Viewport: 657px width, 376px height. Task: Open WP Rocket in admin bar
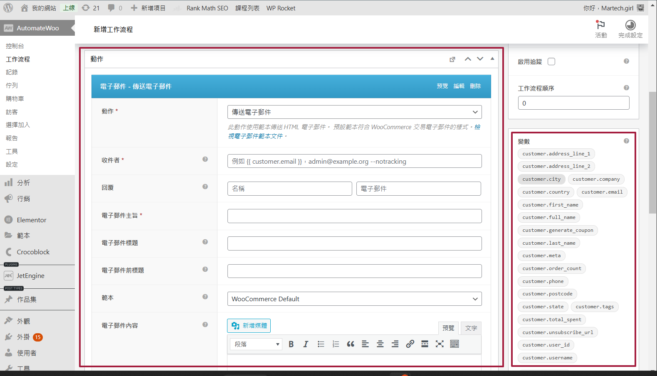tap(281, 8)
